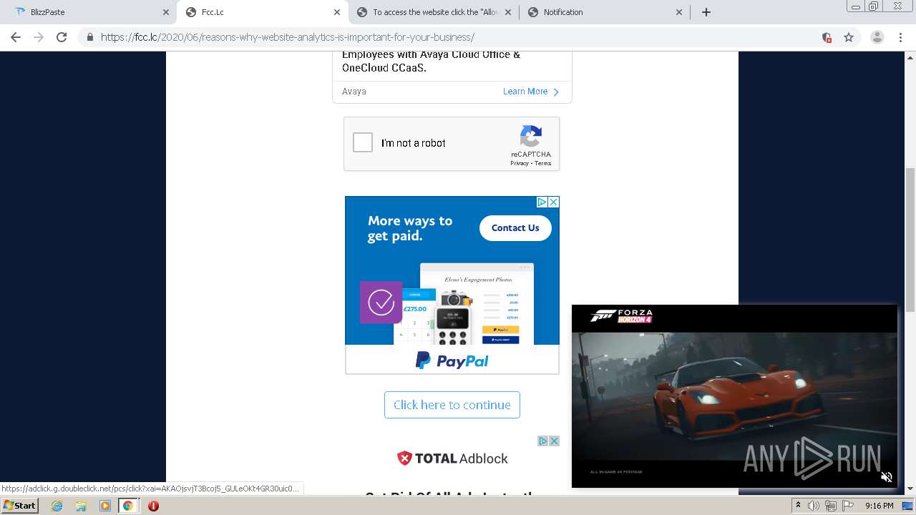Open the reCAPTCHA Terms link
916x515 pixels.
543,163
